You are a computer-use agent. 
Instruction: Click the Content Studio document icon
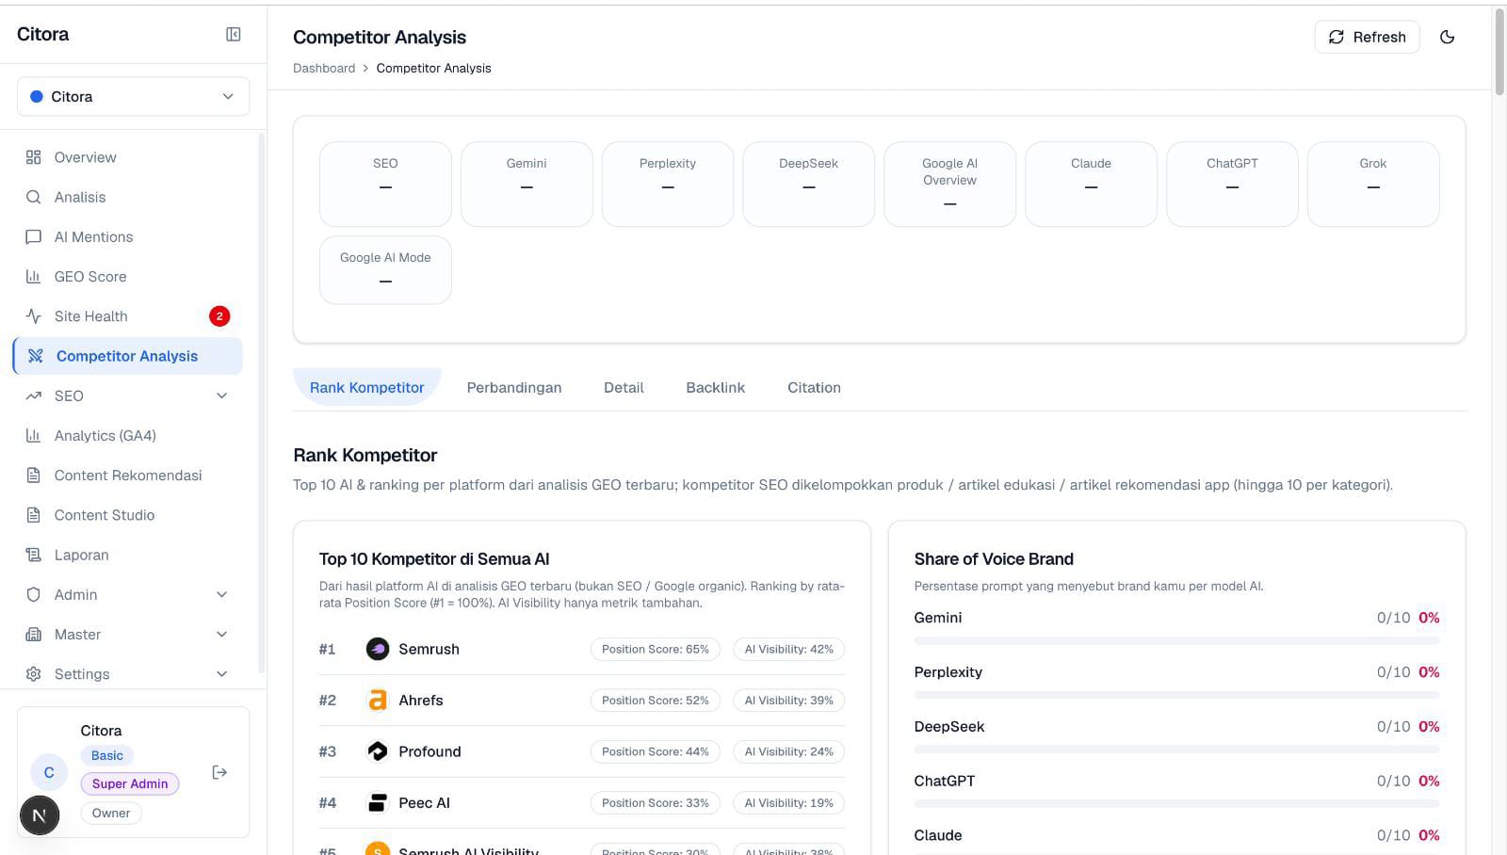coord(34,515)
